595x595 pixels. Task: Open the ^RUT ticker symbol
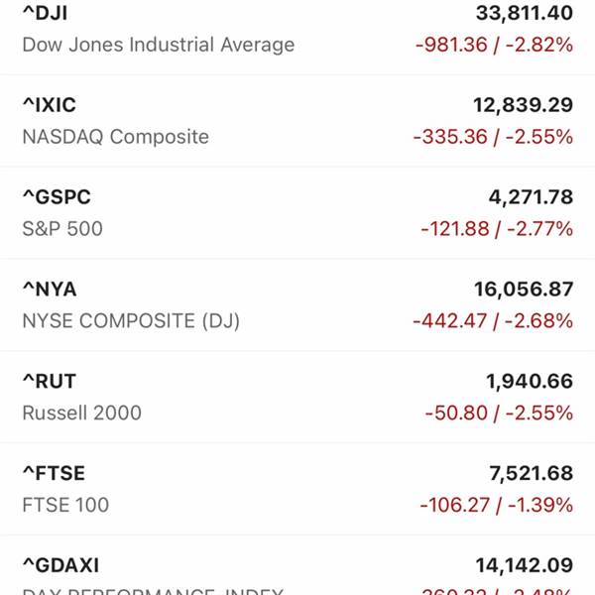(x=50, y=382)
